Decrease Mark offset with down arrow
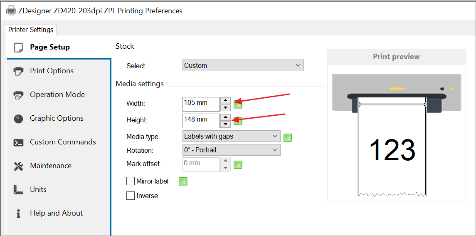Viewport: 476px width, 236px height. tap(225, 168)
